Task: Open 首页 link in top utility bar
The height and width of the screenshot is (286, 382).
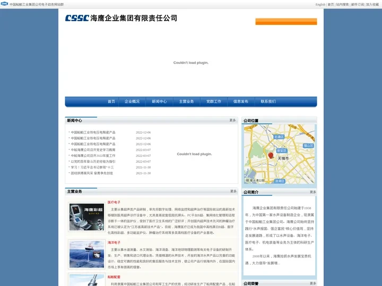Action: (331, 4)
